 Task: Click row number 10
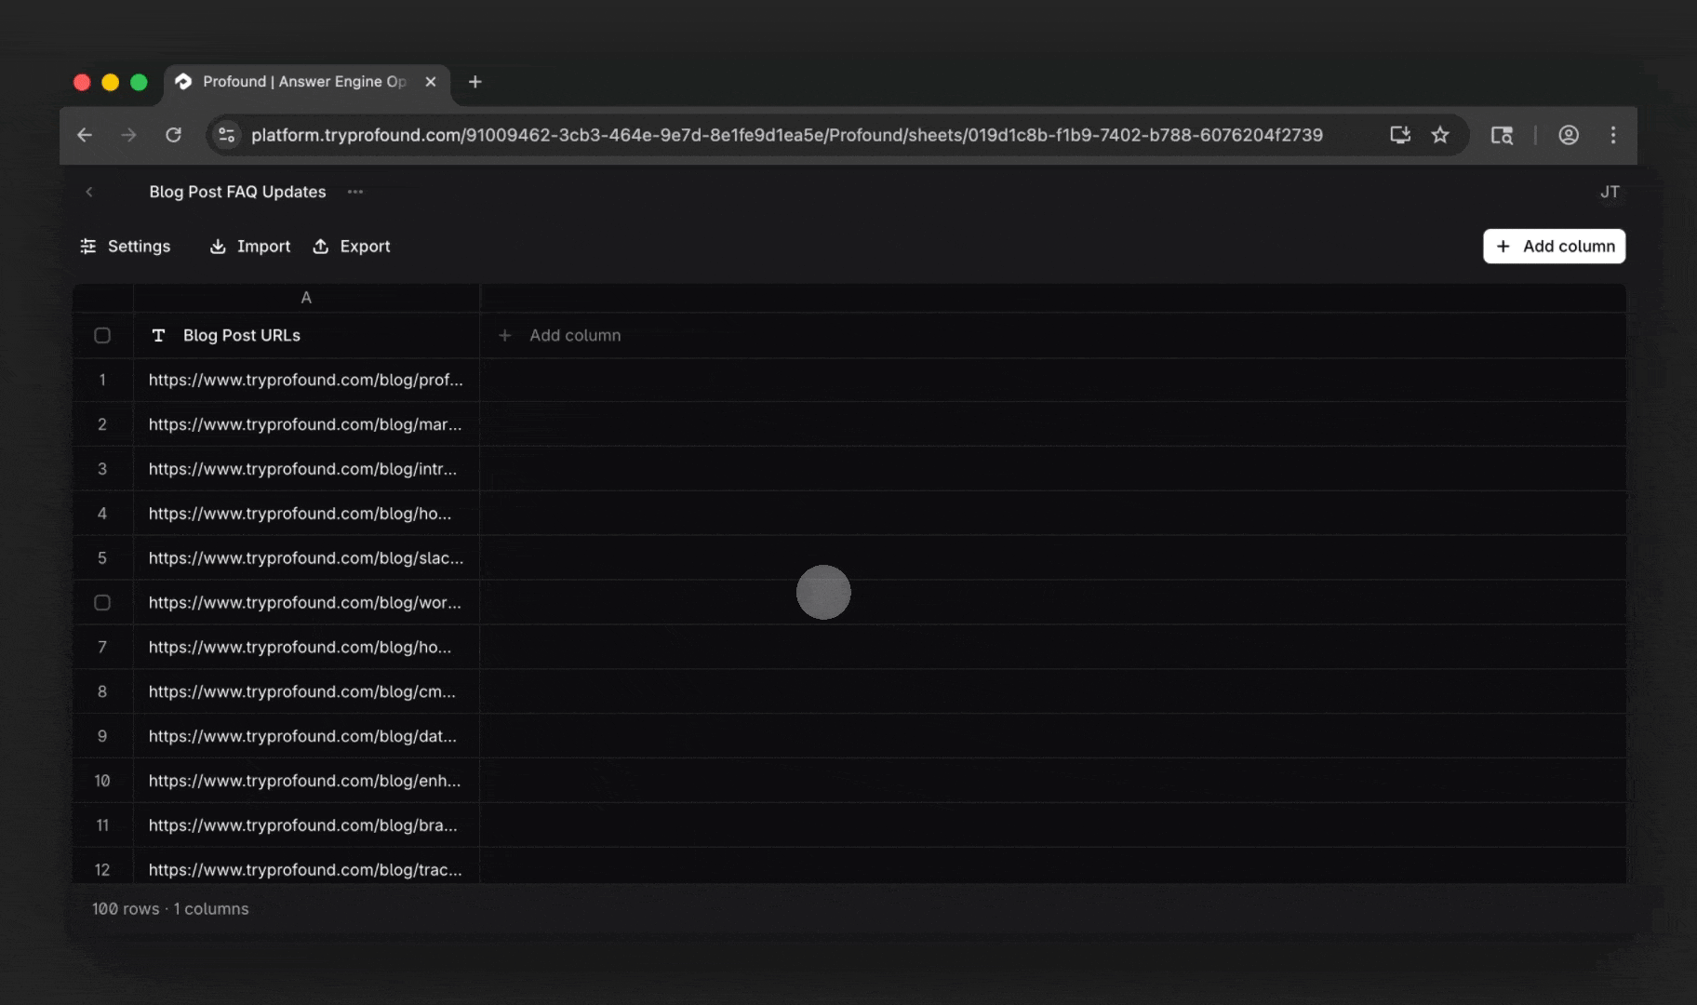click(x=102, y=781)
